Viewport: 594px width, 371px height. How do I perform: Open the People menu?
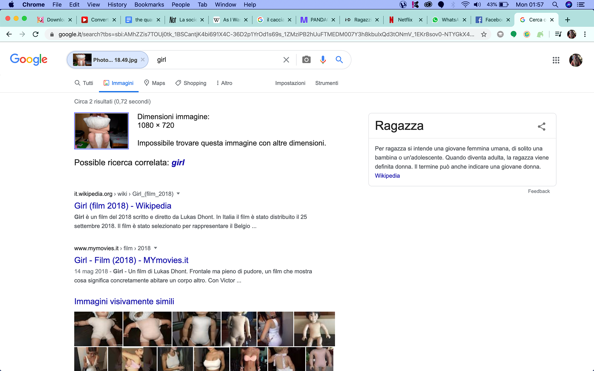point(181,5)
